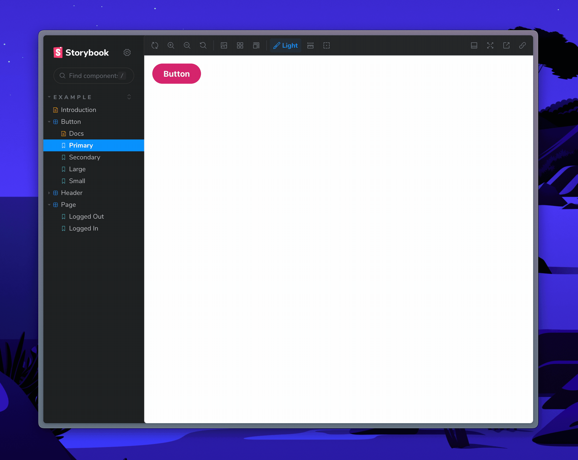Click the zoom in icon
The image size is (578, 460).
171,46
